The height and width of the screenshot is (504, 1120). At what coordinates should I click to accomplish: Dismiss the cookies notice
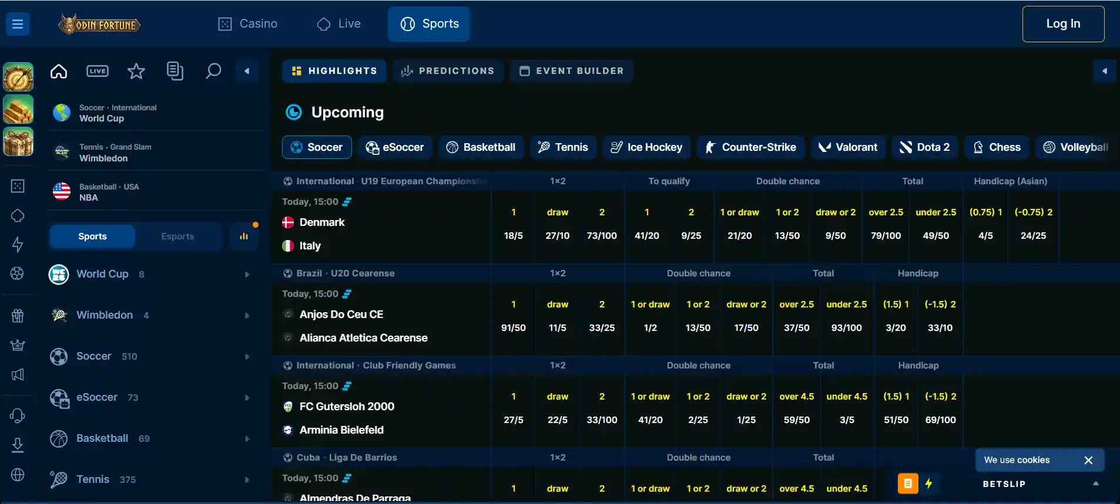[1088, 460]
